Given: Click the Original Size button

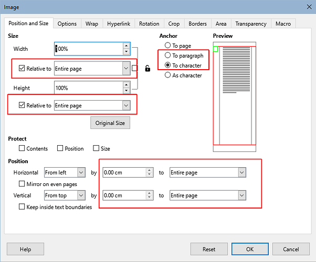Looking at the screenshot, I should 110,123.
